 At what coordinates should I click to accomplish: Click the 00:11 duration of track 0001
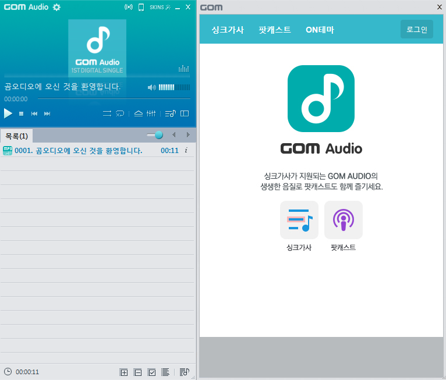coord(169,151)
